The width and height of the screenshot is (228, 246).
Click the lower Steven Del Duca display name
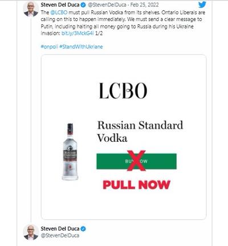click(60, 229)
